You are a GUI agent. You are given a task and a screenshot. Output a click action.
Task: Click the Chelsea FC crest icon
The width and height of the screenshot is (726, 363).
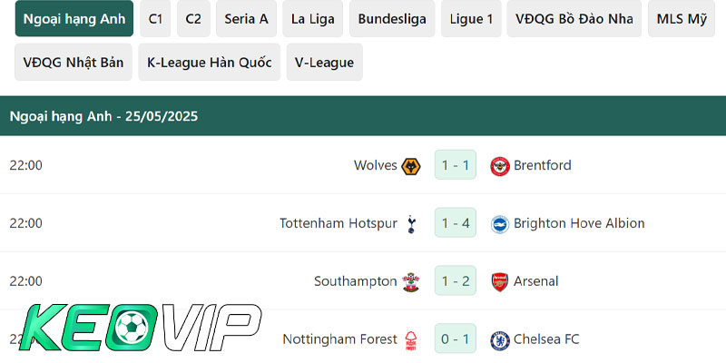[x=500, y=339]
